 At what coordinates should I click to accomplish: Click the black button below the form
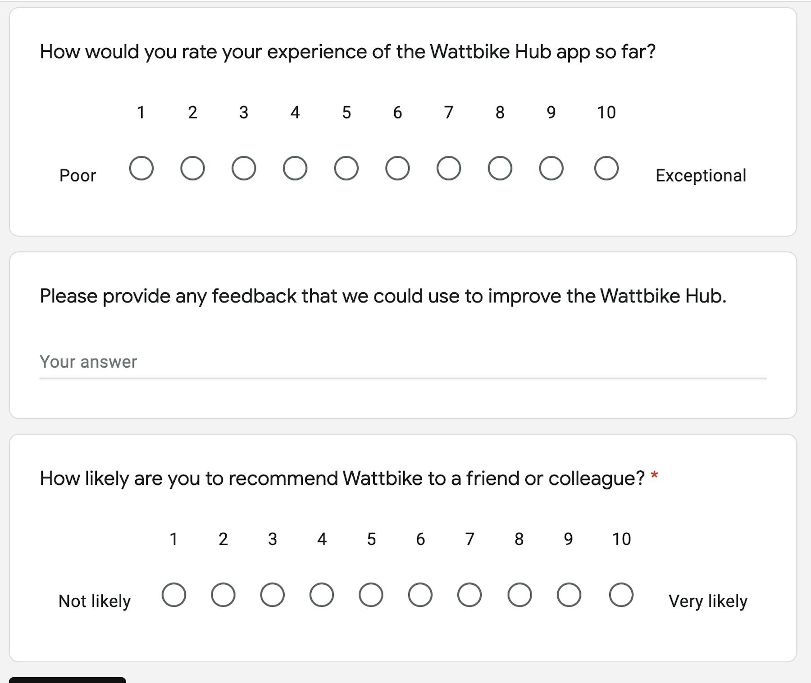pyautogui.click(x=67, y=680)
